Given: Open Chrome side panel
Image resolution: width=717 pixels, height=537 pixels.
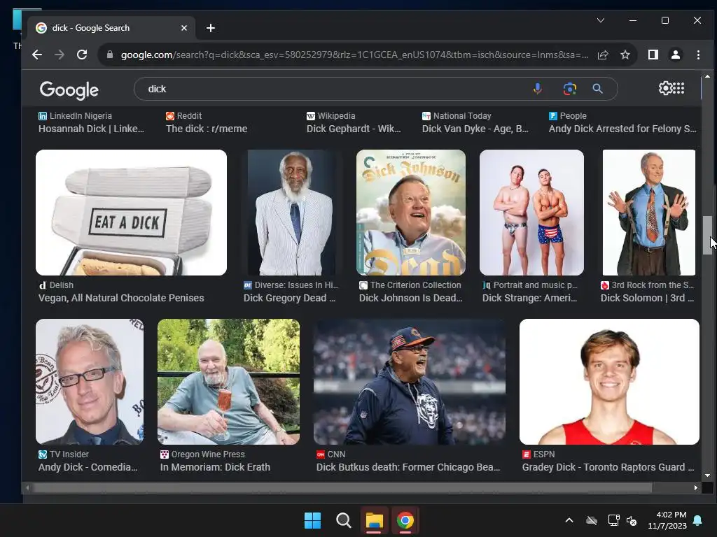Looking at the screenshot, I should (653, 55).
